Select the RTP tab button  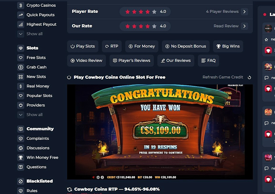[x=112, y=46]
